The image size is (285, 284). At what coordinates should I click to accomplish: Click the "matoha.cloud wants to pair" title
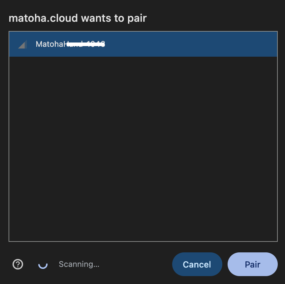[78, 18]
